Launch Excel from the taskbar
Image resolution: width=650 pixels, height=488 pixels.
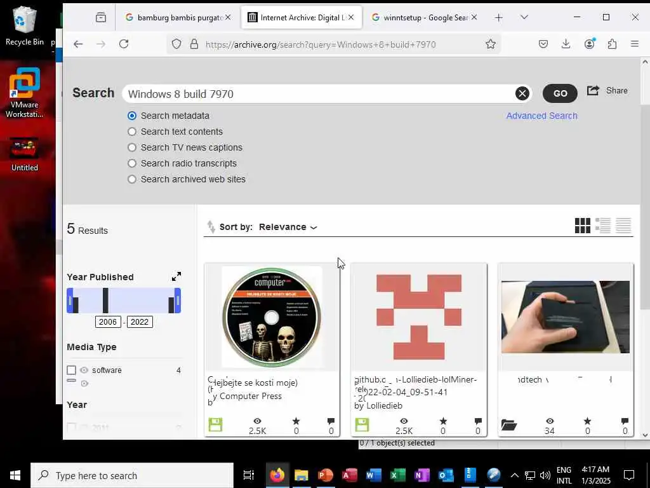point(398,475)
